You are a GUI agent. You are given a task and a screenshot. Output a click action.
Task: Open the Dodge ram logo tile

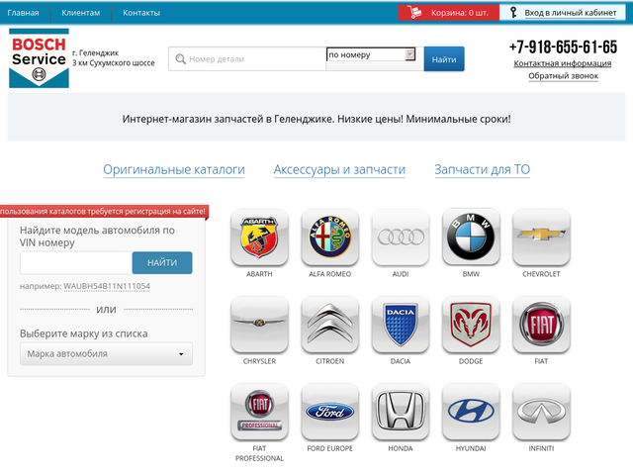(x=471, y=324)
